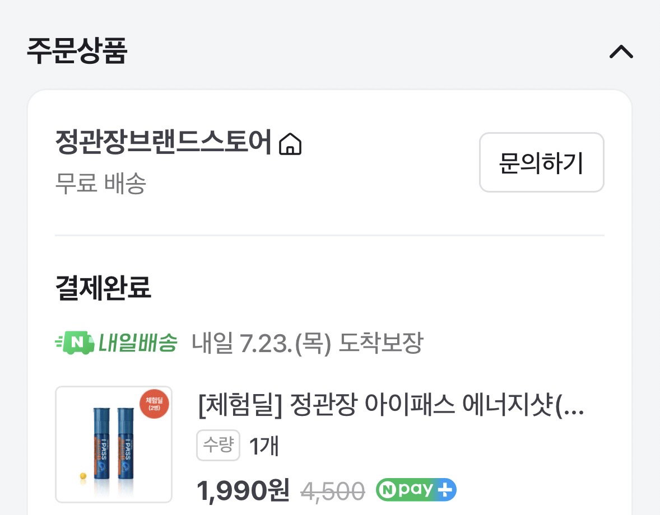Click the 1개 quantity value

[x=264, y=446]
